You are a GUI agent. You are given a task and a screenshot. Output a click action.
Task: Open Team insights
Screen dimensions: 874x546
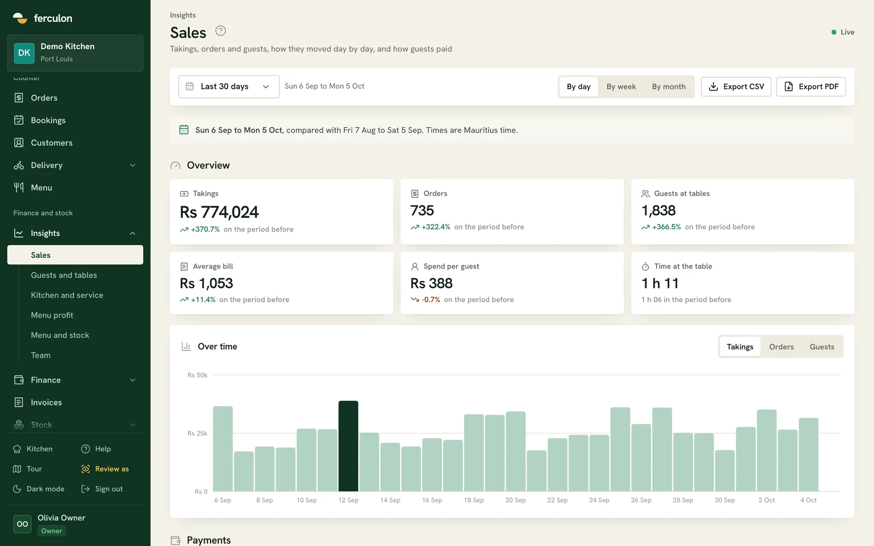tap(41, 356)
